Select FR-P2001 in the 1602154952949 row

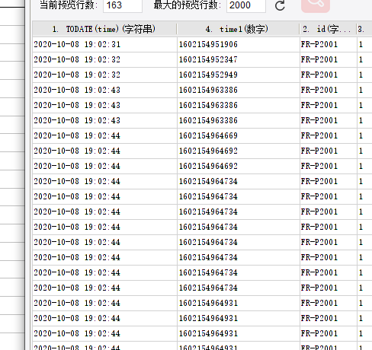pos(329,75)
